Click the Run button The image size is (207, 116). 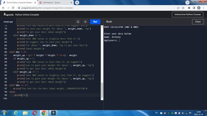[95, 22]
